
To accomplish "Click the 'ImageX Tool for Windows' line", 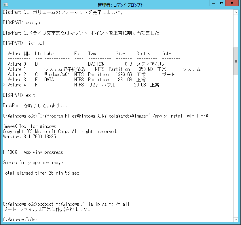I will pyautogui.click(x=29, y=126).
